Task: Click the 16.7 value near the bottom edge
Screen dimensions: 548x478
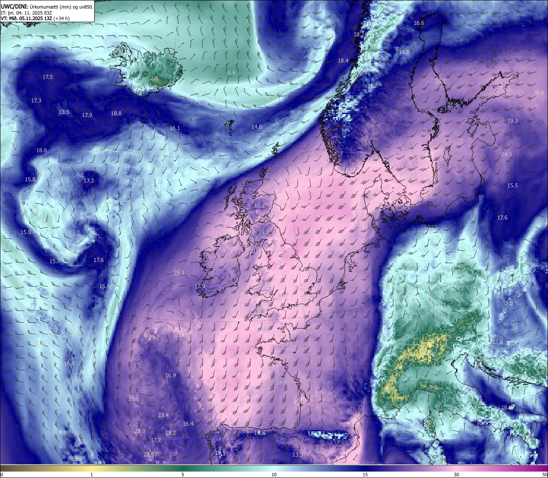Action: coord(160,463)
